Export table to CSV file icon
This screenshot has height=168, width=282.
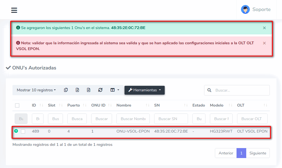pos(89,90)
